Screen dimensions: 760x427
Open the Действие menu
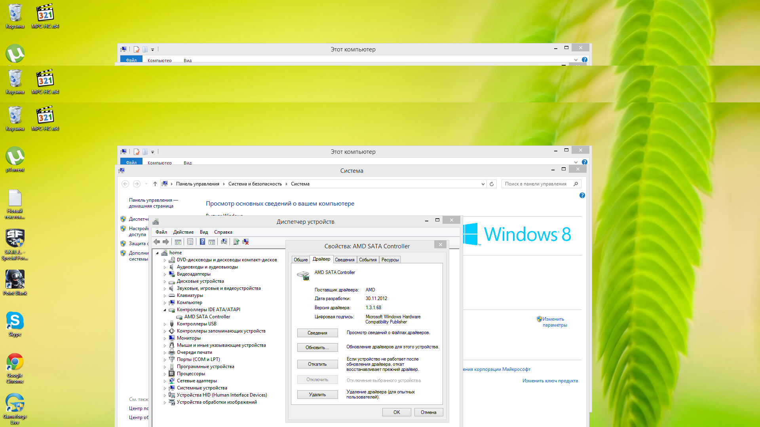(183, 232)
